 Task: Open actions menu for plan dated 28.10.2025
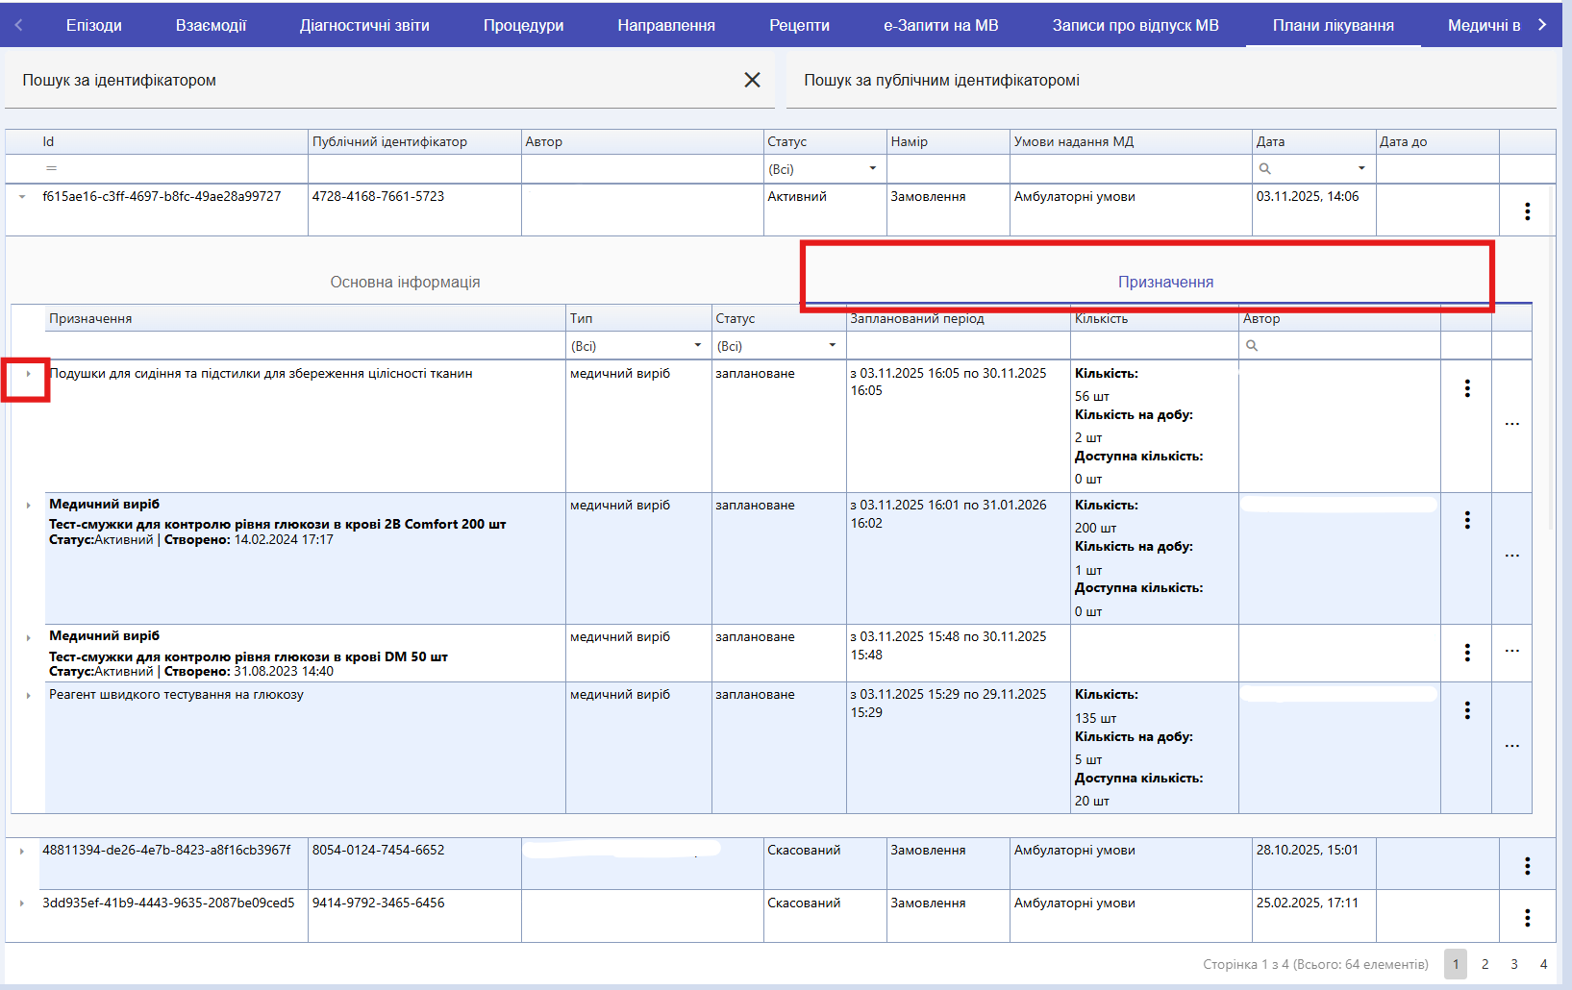(x=1527, y=866)
